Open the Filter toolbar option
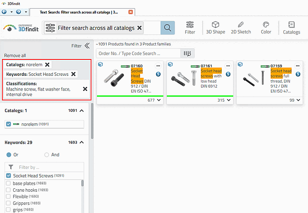Viewport: 308px width, 213px height. pyautogui.click(x=190, y=28)
